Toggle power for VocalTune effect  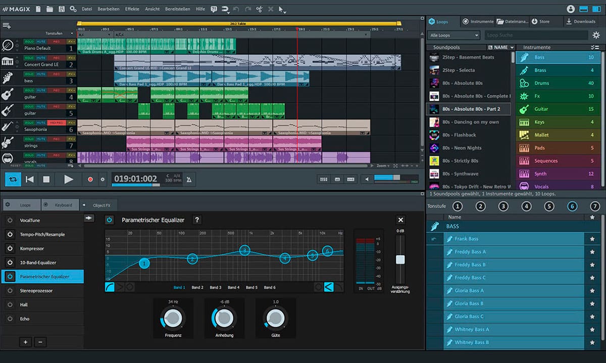[x=10, y=220]
